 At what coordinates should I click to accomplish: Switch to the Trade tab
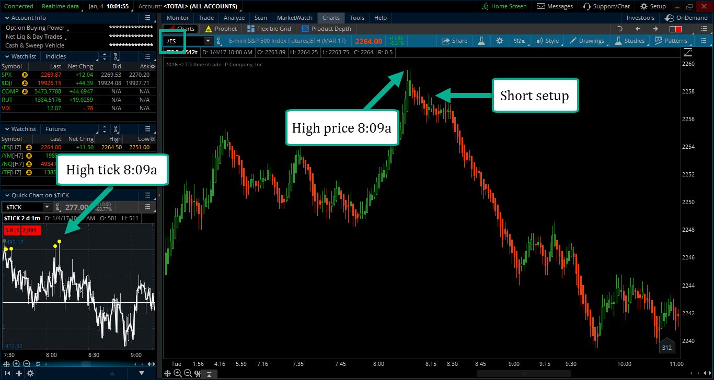pyautogui.click(x=206, y=18)
